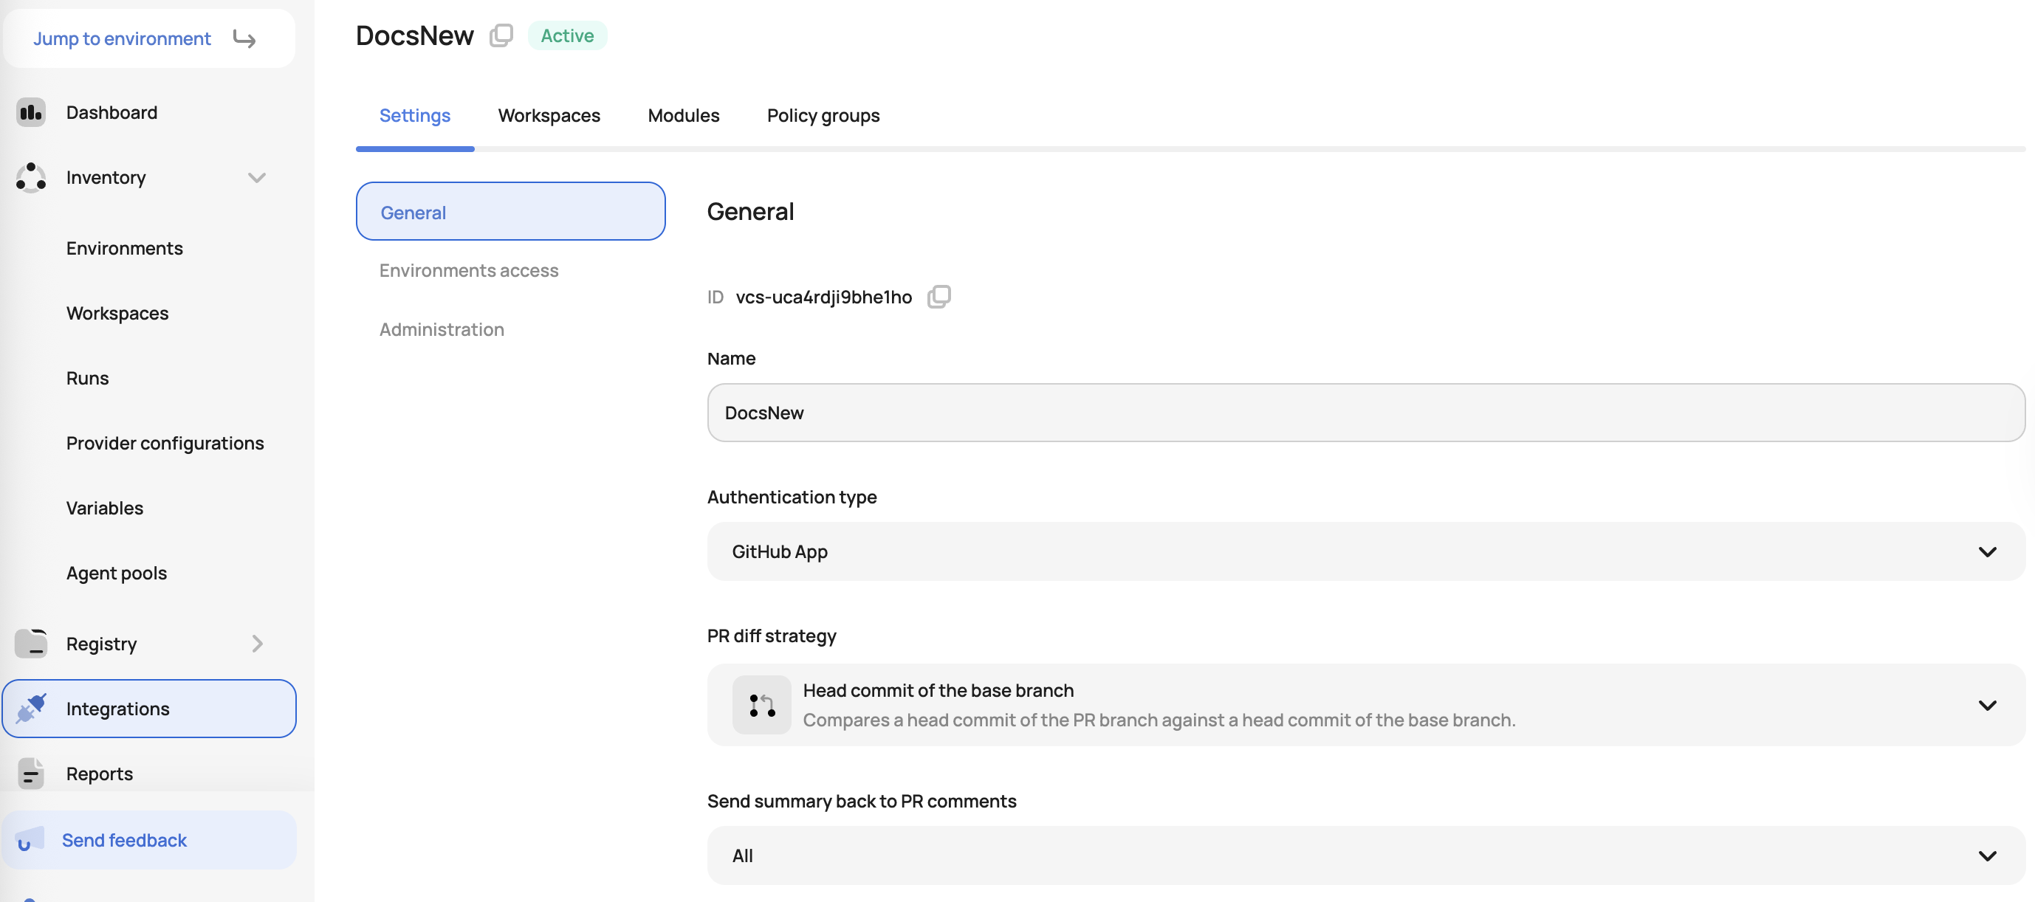Copy the DocsNew title with copy icon
The width and height of the screenshot is (2035, 902).
pos(501,35)
